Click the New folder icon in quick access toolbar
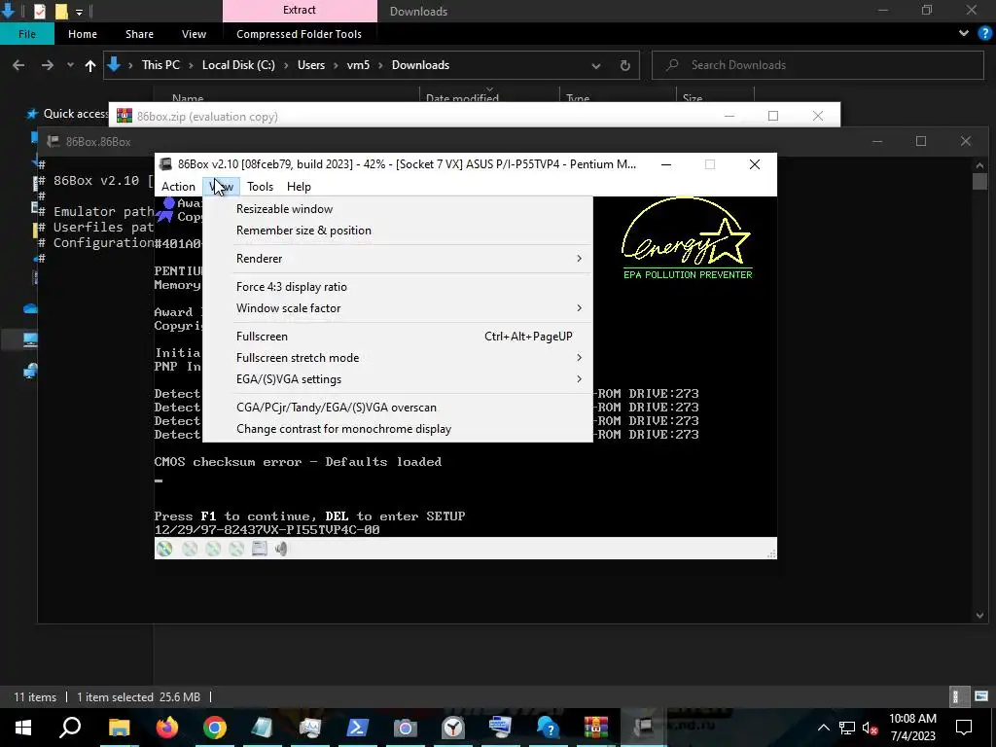The width and height of the screenshot is (996, 747). 61,11
